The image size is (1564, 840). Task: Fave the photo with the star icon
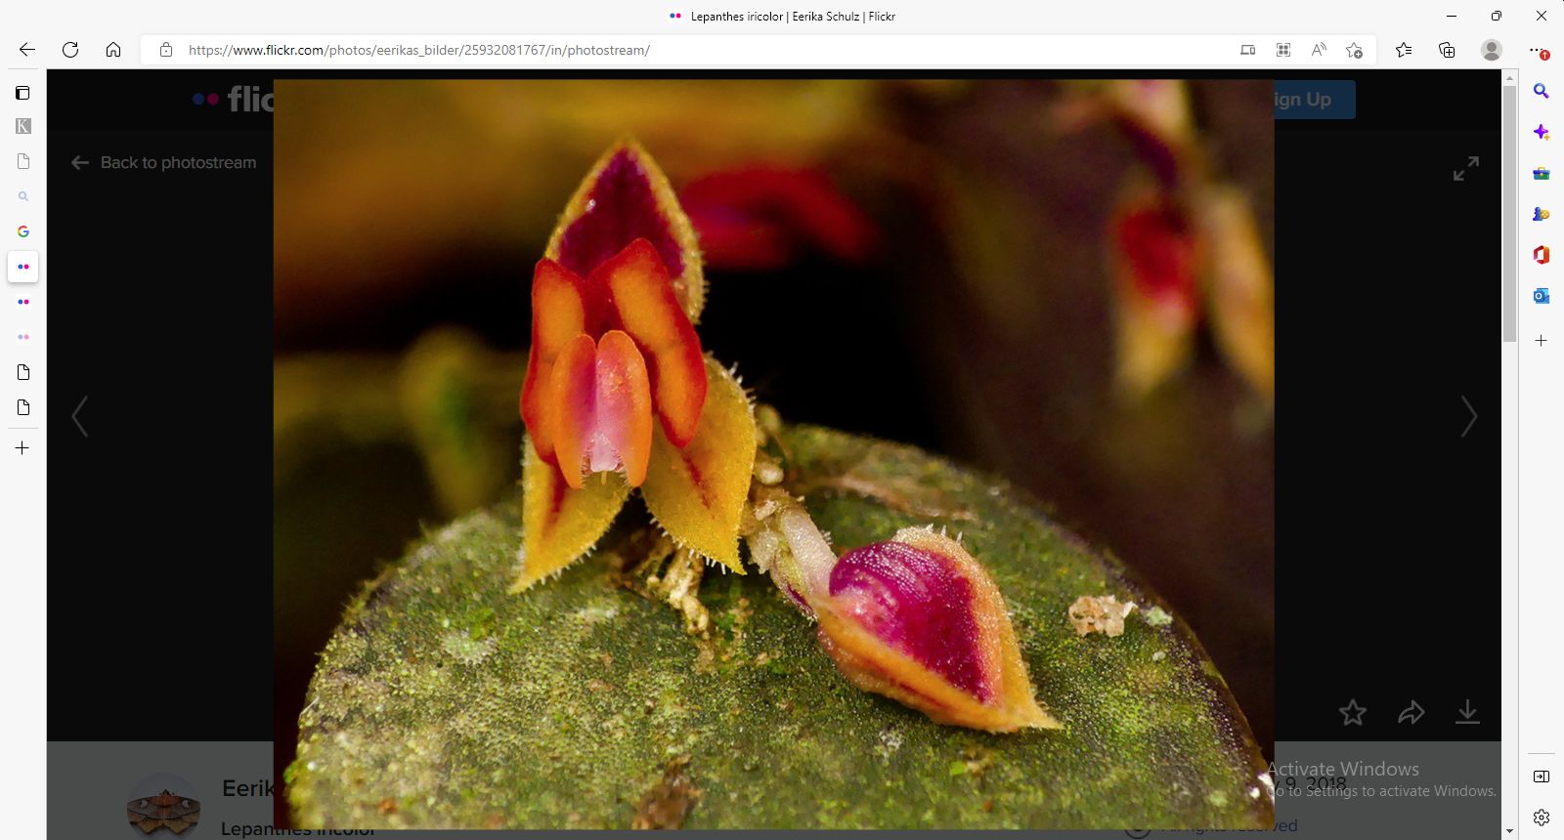(1352, 713)
